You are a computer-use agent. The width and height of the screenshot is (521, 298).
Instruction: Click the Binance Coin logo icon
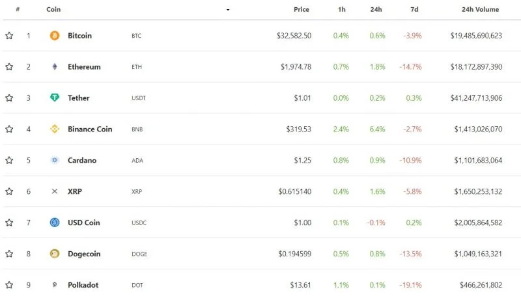55,129
